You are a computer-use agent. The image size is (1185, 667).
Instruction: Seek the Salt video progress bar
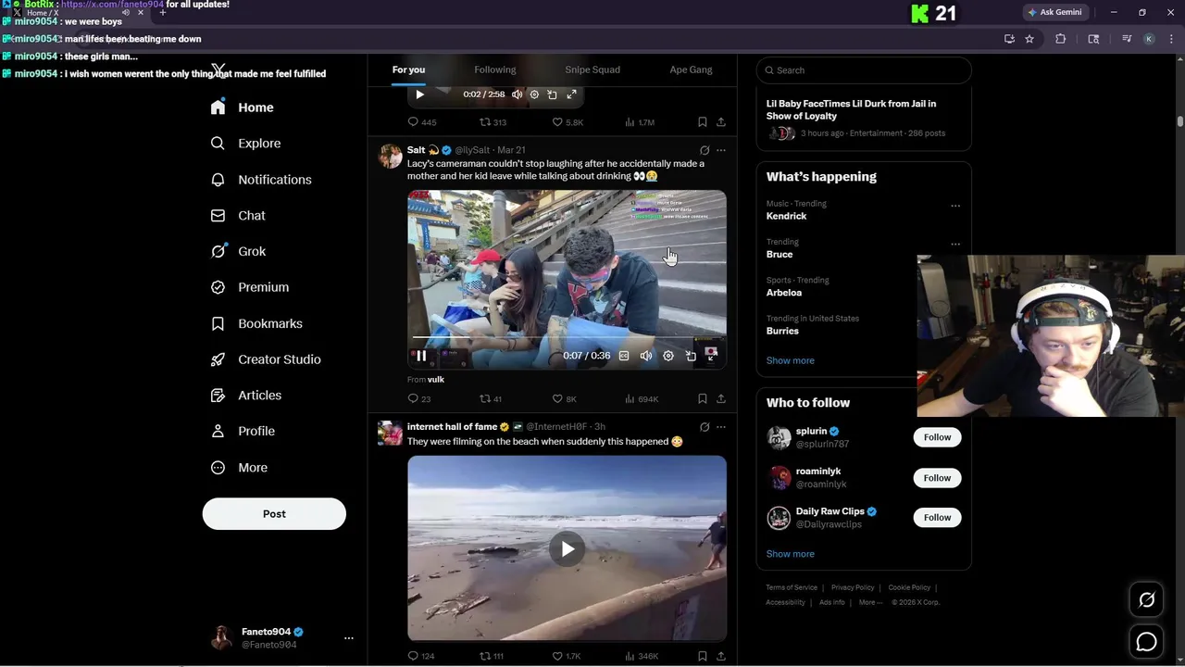[x=567, y=337]
